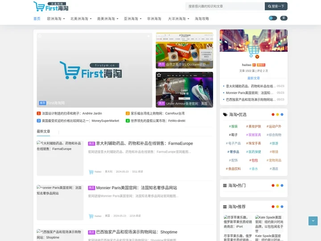This screenshot has width=321, height=241.
Task: Open sidebar link 意大利辅助药品 dated 05/23
Action: 251,86
